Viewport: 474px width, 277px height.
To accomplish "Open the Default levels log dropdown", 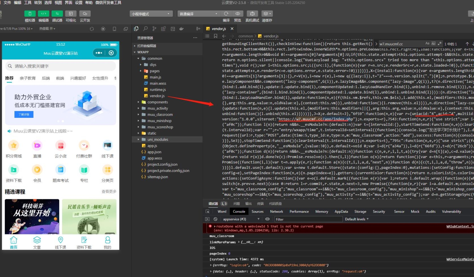I will [x=356, y=219].
